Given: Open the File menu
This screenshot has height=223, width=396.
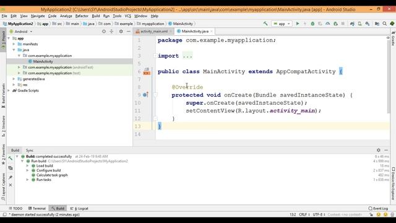Looking at the screenshot, I should point(4,16).
